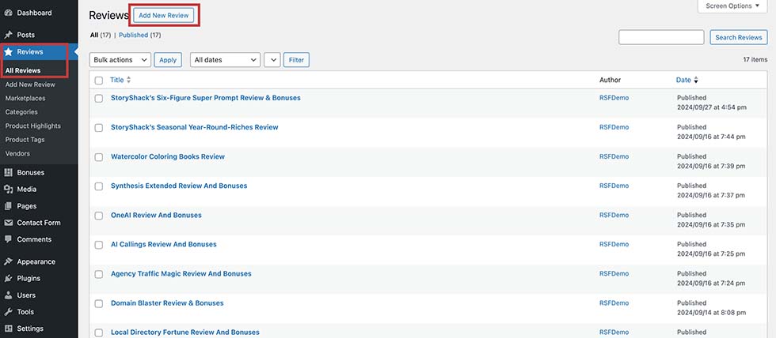Open Add New Review in sidebar submenu
This screenshot has width=776, height=338.
tap(30, 84)
